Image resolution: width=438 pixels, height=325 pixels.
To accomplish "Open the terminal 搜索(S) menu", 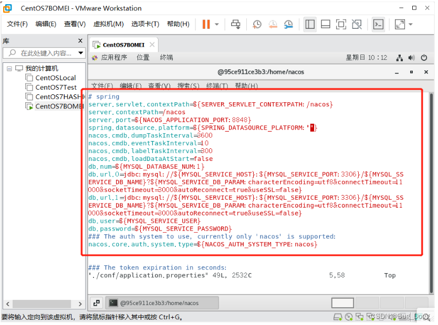I will pos(188,85).
